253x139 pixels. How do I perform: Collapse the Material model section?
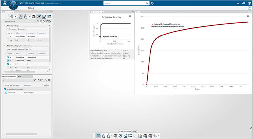pos(3,21)
